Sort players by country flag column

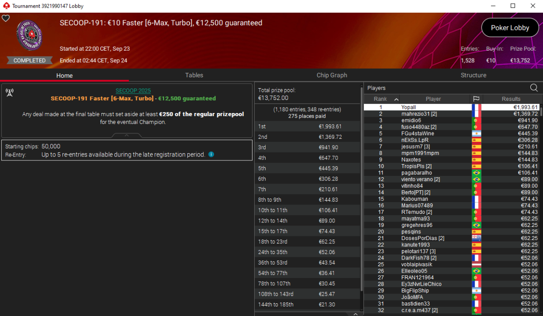pos(476,99)
